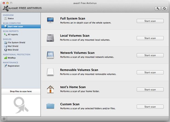Start the Removable Volumes Scan
The width and height of the screenshot is (170, 122).
[x=150, y=72]
